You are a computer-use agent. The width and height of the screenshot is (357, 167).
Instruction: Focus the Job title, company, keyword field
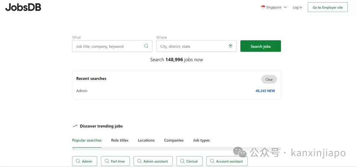click(112, 46)
